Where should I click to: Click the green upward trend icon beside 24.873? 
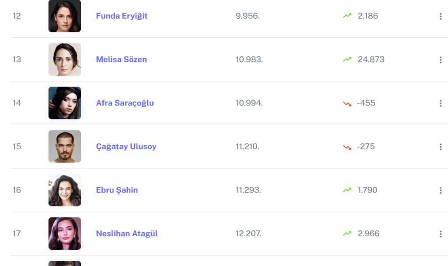tap(347, 59)
